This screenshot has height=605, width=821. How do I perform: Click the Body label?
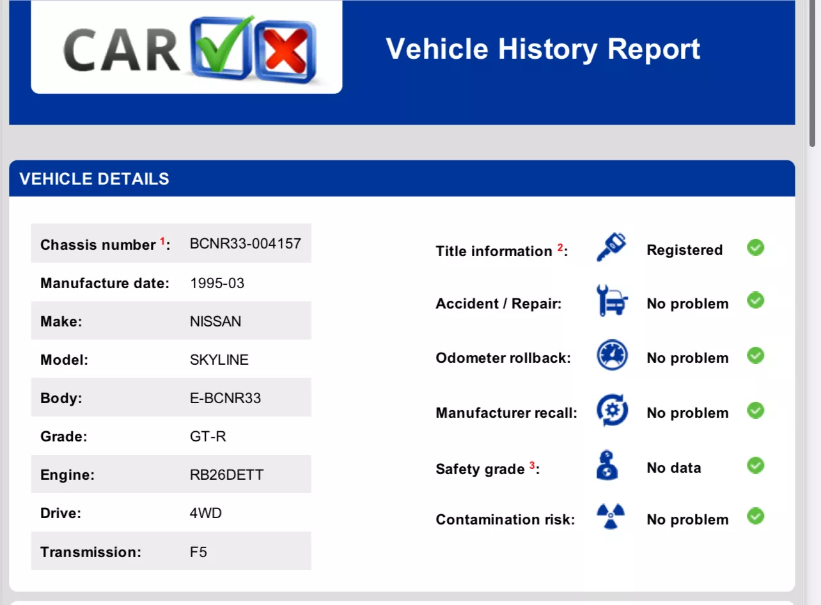tap(61, 398)
